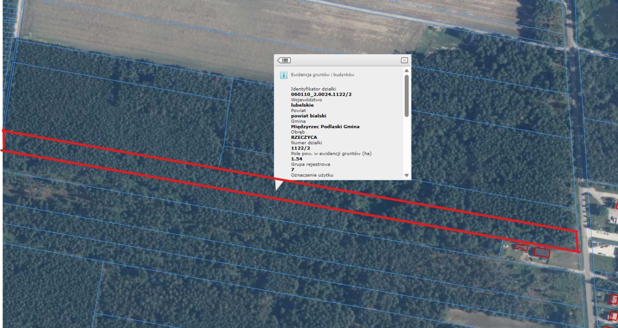The width and height of the screenshot is (618, 328).
Task: Click the value 'powiat bialski'
Action: coord(309,116)
